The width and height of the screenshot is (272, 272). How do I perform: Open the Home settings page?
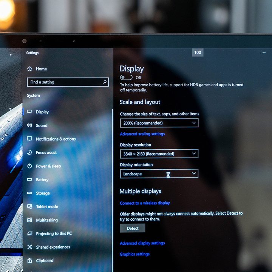click(x=41, y=69)
